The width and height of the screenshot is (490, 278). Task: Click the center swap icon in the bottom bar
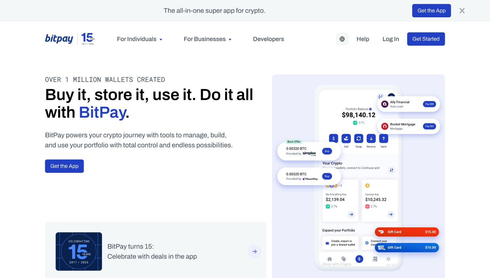click(359, 259)
